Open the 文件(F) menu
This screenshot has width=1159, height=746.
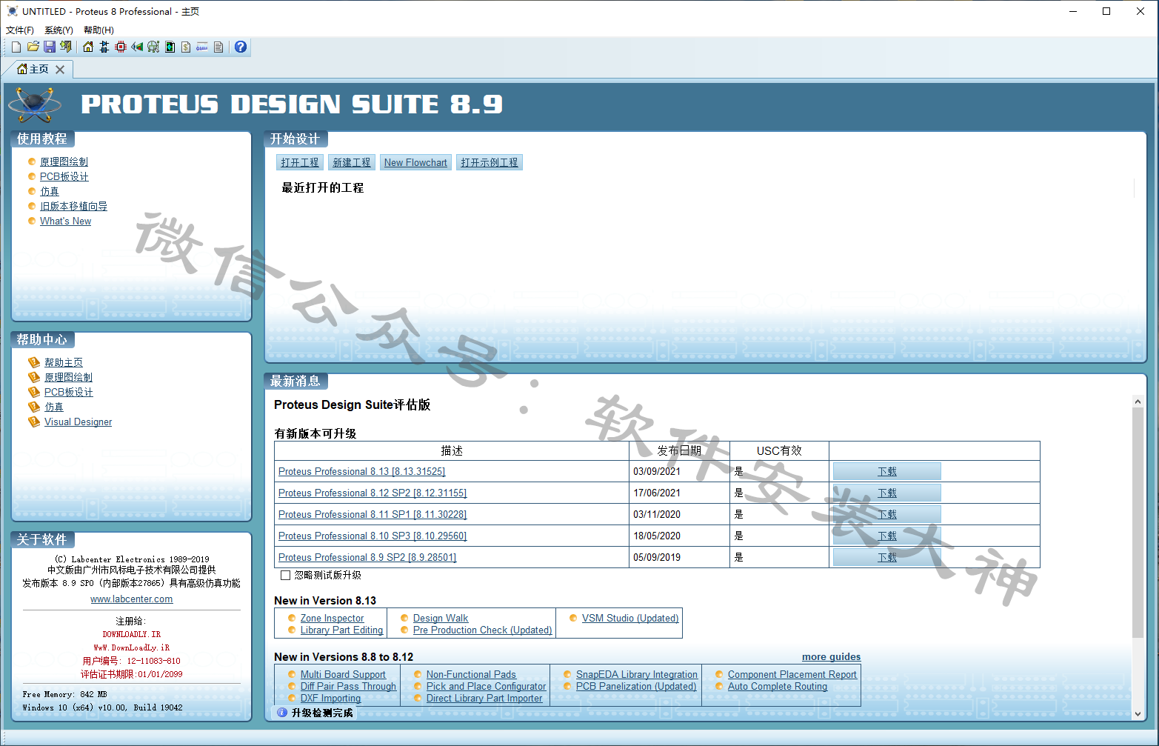click(20, 30)
